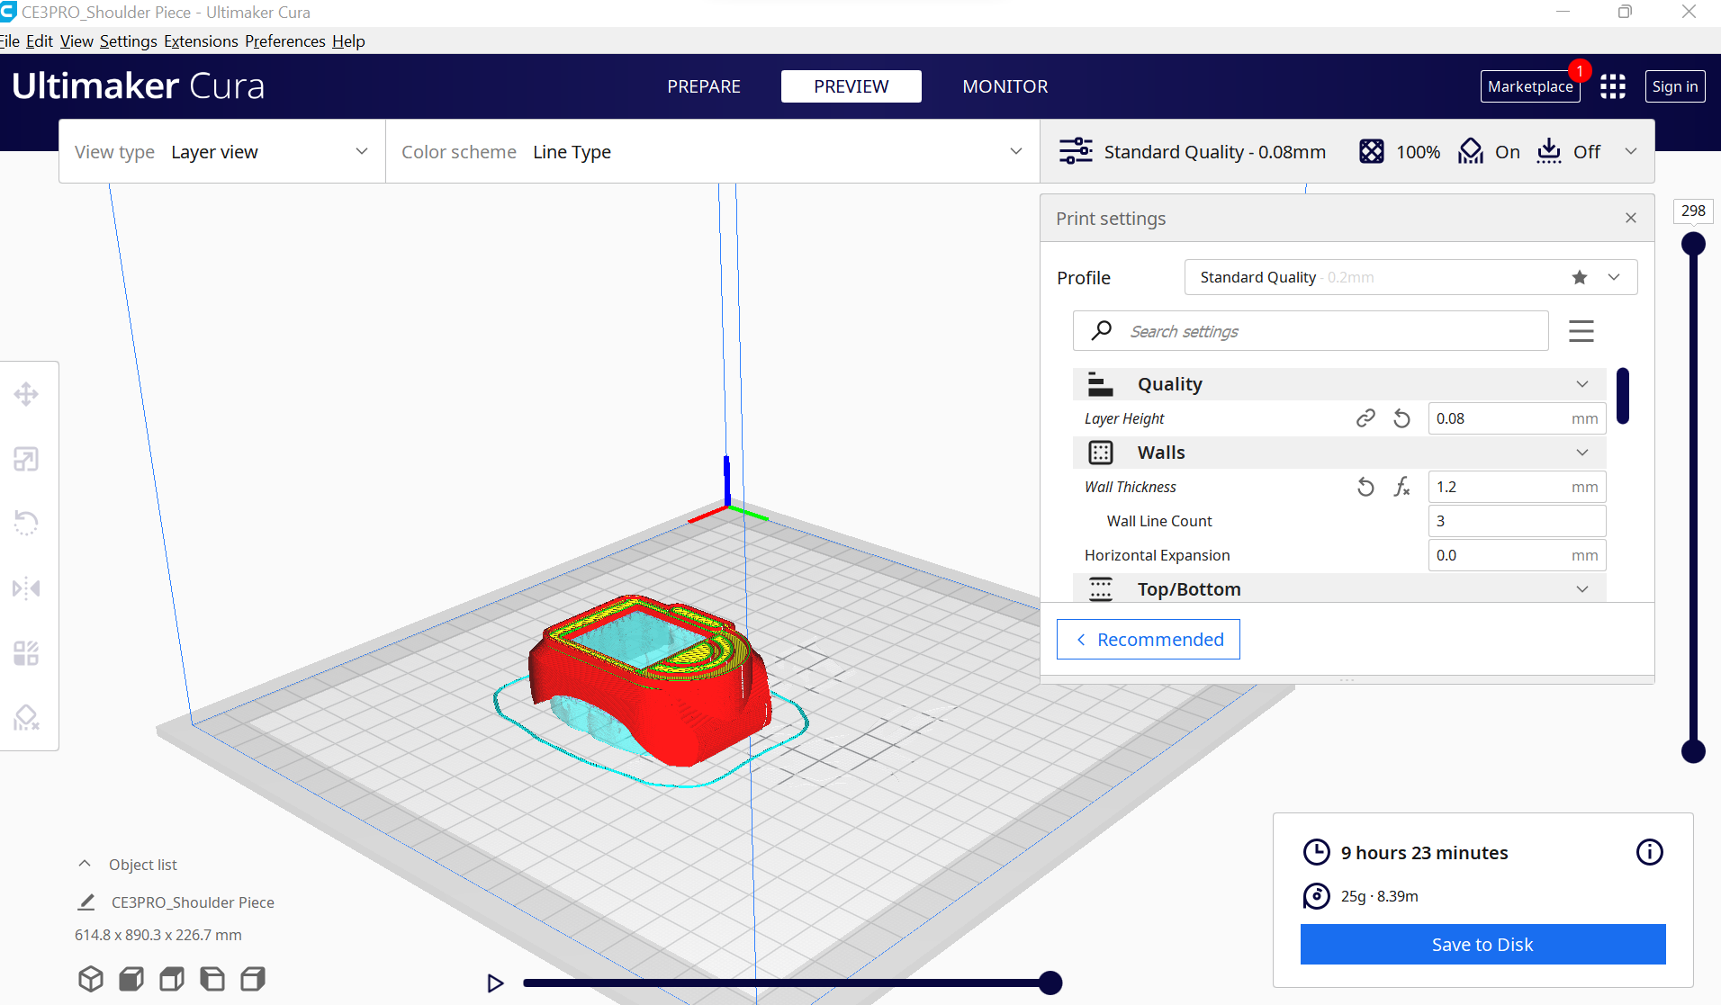Switch to the PREPARE stage

coord(704,86)
